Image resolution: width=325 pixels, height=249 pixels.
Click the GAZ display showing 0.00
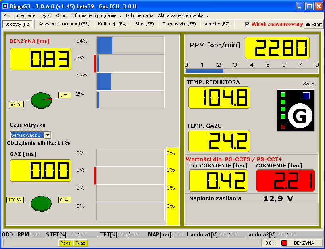41,170
